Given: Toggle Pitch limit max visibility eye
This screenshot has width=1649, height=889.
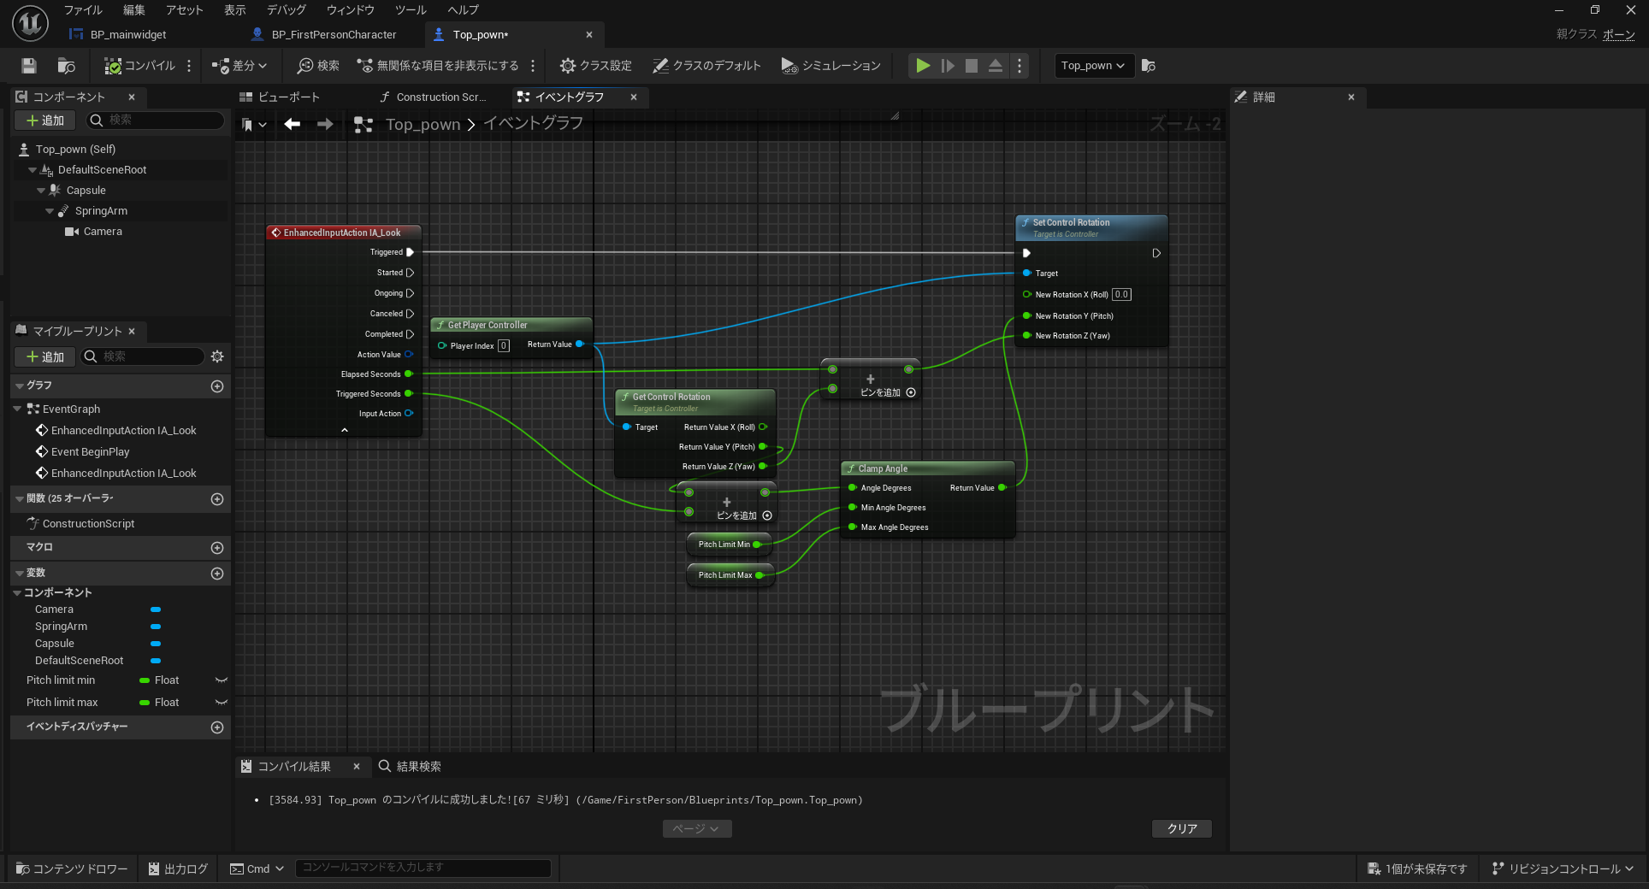Looking at the screenshot, I should 222,703.
